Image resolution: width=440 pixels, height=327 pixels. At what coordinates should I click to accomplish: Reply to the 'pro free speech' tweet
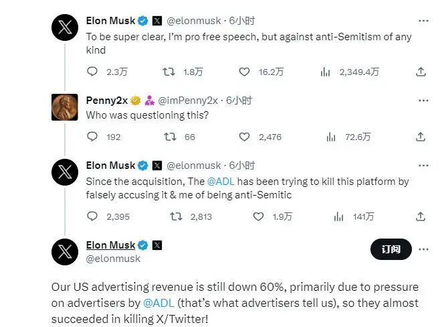click(92, 71)
